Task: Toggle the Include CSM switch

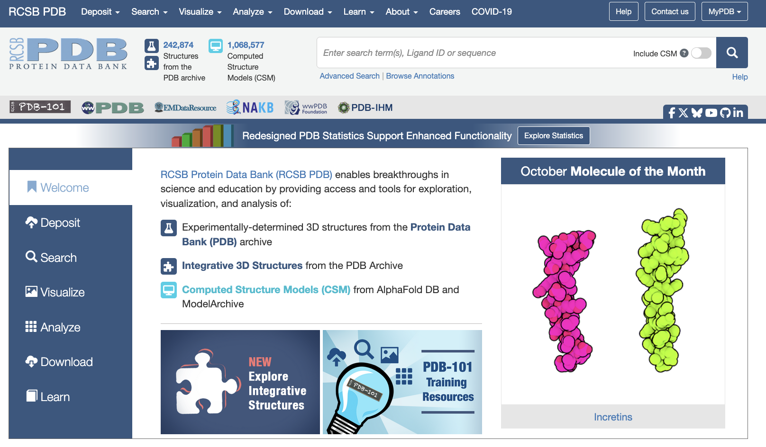Action: coord(701,53)
